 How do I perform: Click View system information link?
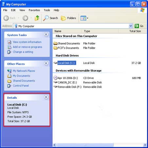click(27, 42)
